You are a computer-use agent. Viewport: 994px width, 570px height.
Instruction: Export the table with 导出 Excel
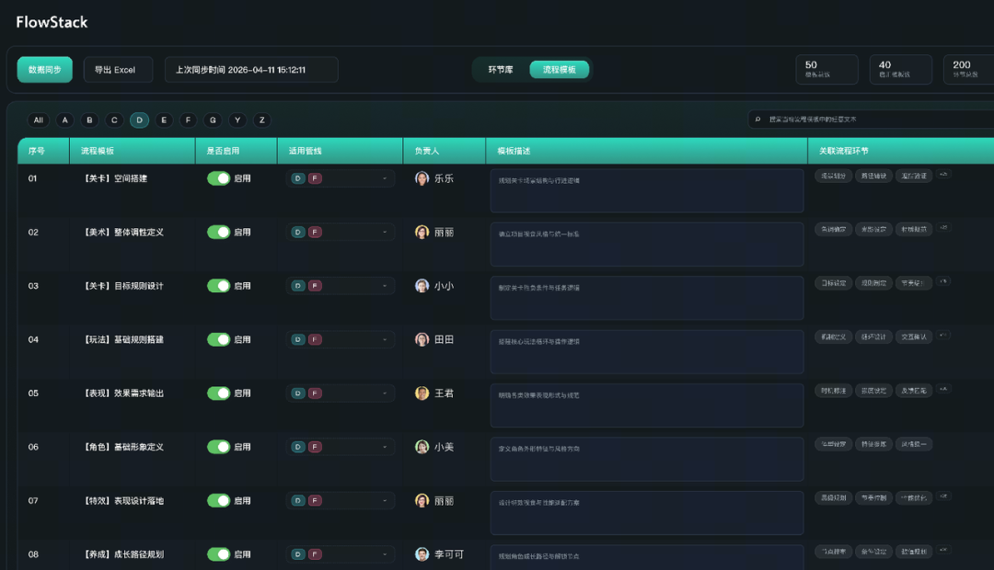pyautogui.click(x=118, y=70)
